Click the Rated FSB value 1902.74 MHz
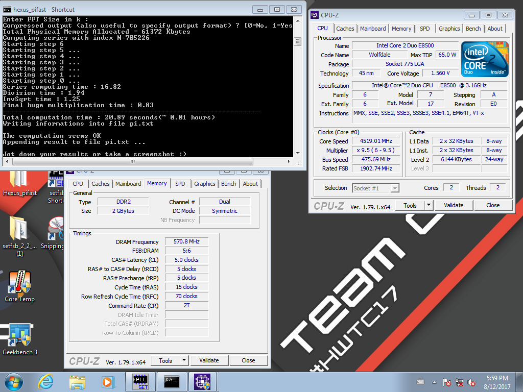The width and height of the screenshot is (523, 392). (x=376, y=168)
